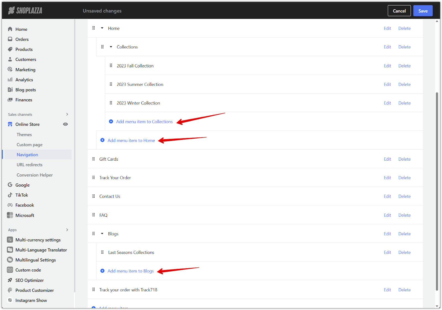Click the drag handle for Track Your Order
This screenshot has width=442, height=310.
pos(94,177)
